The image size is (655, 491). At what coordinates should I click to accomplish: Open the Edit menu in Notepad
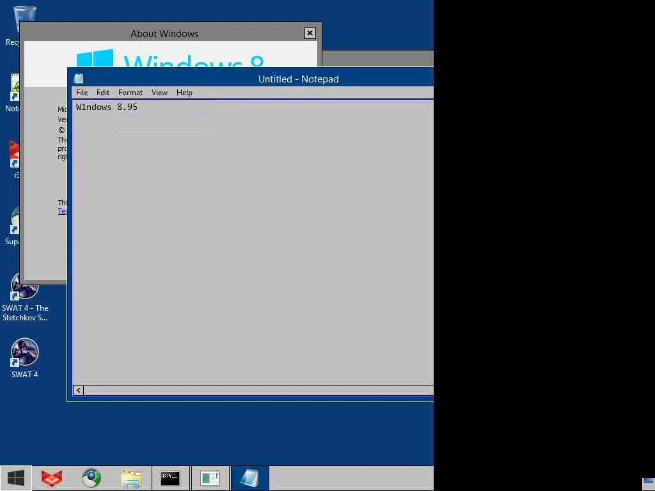(103, 93)
